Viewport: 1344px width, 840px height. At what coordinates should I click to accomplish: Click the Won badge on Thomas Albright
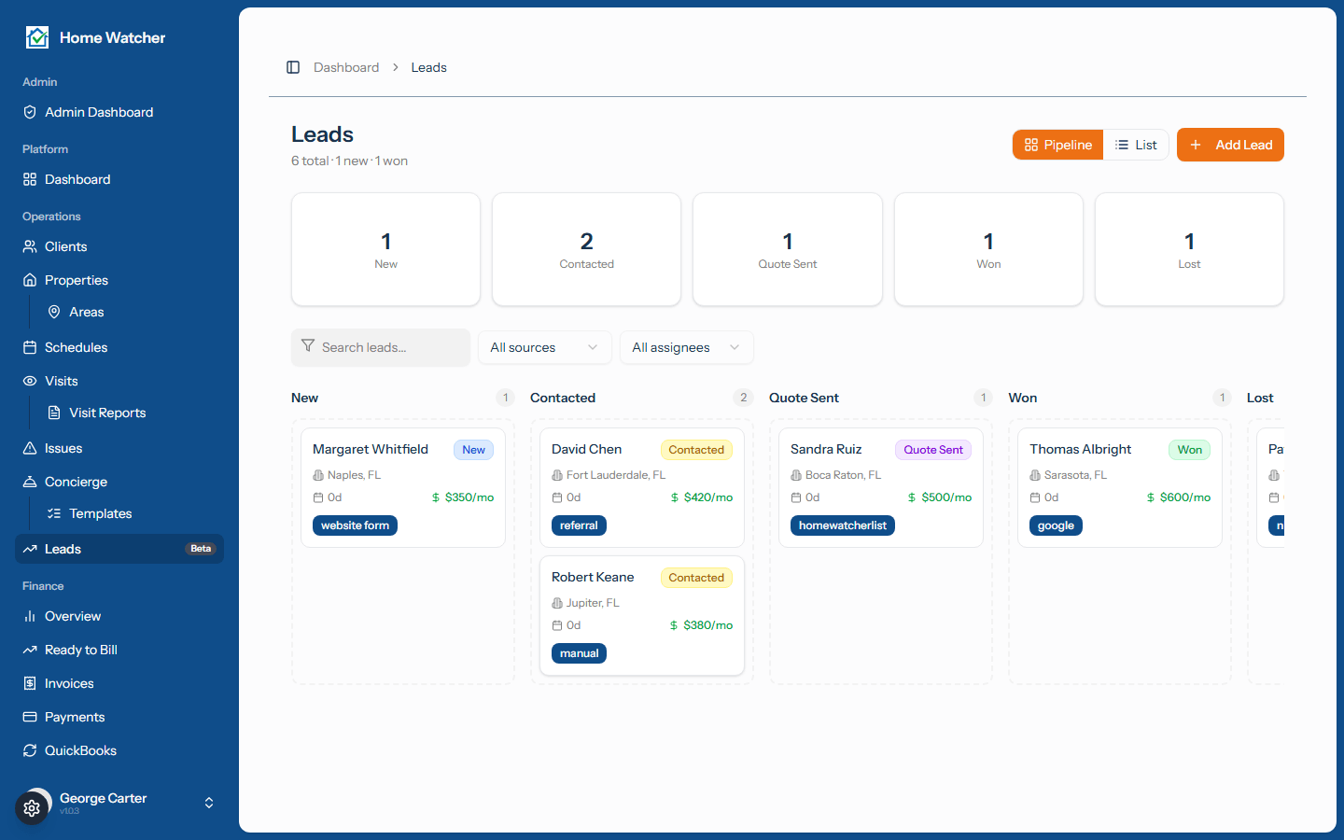click(x=1189, y=450)
